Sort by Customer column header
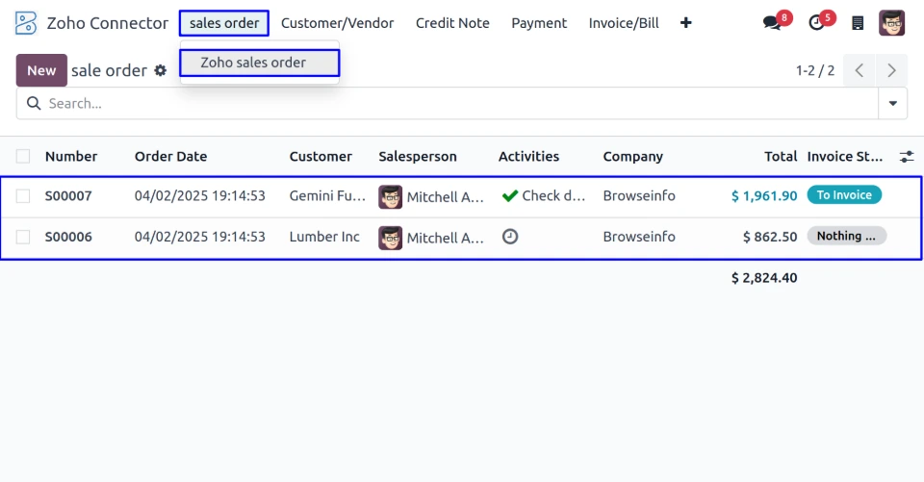Viewport: 924px width, 482px height. pyautogui.click(x=321, y=156)
